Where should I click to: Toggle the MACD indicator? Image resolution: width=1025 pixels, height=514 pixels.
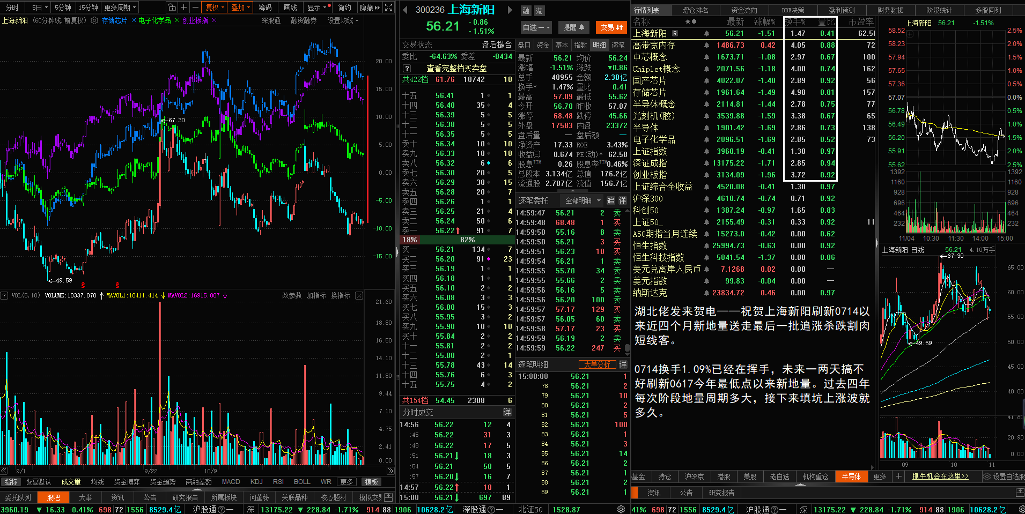coord(231,482)
